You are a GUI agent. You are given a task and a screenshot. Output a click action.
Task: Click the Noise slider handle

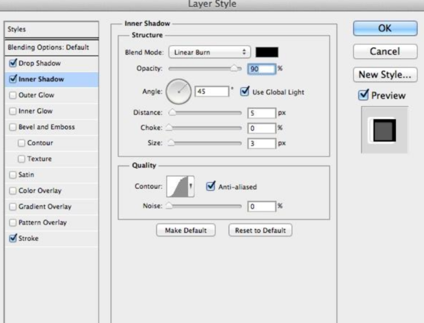click(169, 205)
